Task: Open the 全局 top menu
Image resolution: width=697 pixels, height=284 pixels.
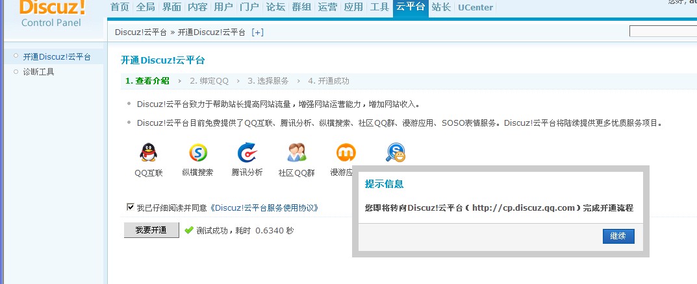Action: [146, 7]
